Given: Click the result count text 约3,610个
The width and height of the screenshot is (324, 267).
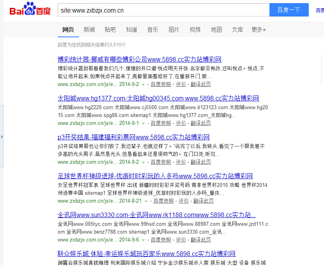Looking at the screenshot, I should 115,45.
